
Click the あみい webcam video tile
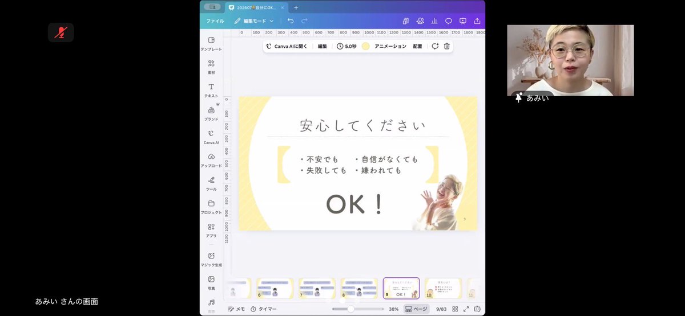(570, 60)
